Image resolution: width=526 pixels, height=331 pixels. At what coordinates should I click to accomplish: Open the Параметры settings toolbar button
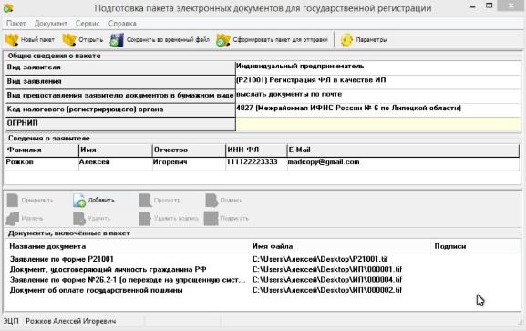coord(364,39)
